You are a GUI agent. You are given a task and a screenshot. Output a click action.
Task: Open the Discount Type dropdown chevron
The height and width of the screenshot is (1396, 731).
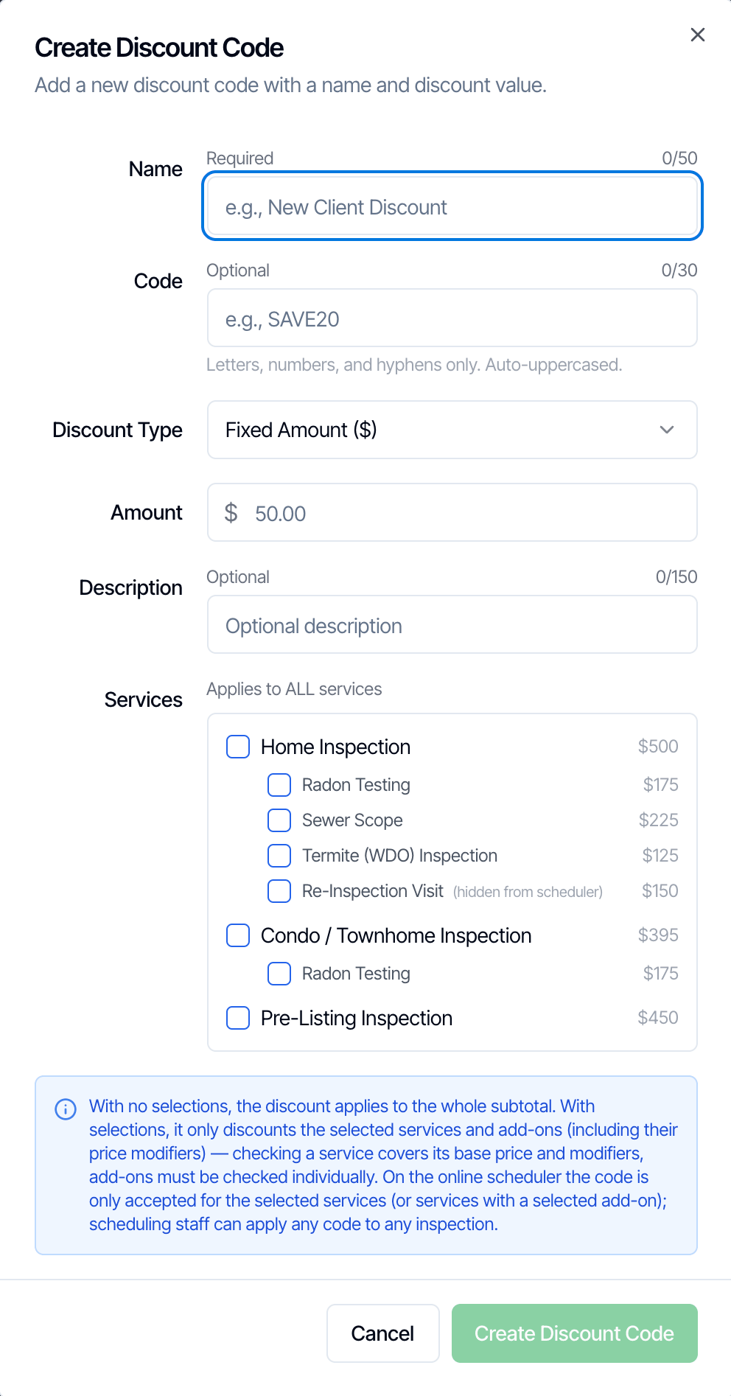click(x=667, y=430)
